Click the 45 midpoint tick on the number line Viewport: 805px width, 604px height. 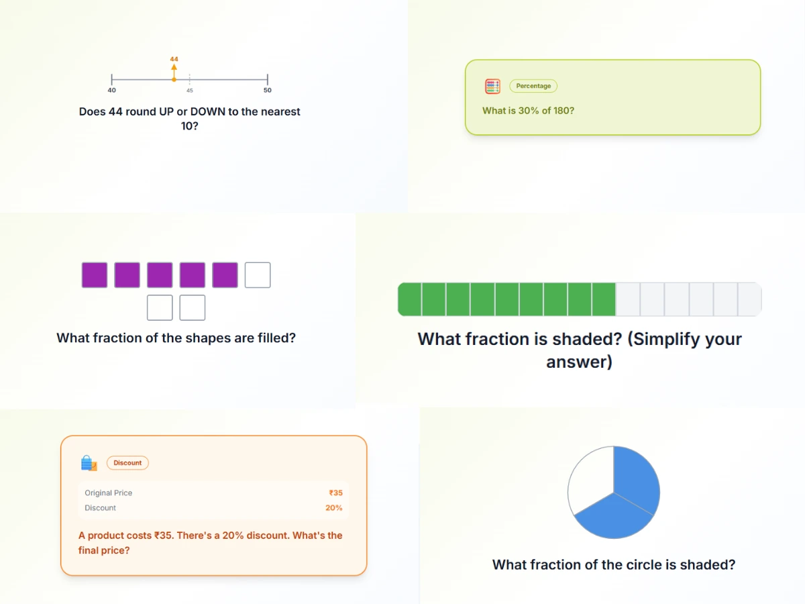(190, 80)
